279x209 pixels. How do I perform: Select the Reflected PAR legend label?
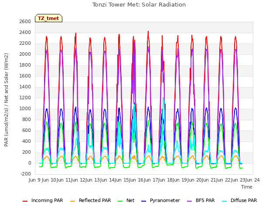pyautogui.click(x=95, y=200)
